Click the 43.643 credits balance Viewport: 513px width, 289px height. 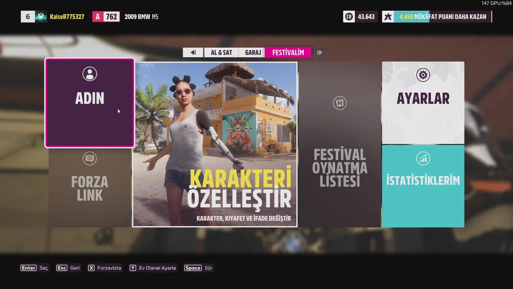click(x=366, y=17)
